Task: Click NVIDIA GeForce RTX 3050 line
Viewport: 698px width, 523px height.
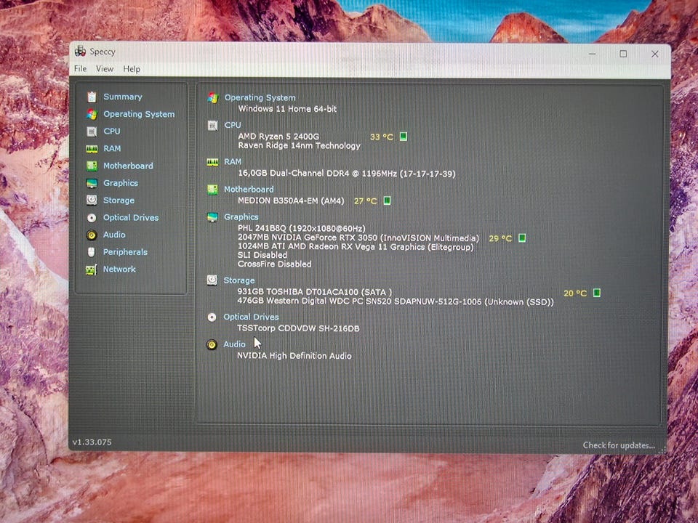Action: [358, 238]
